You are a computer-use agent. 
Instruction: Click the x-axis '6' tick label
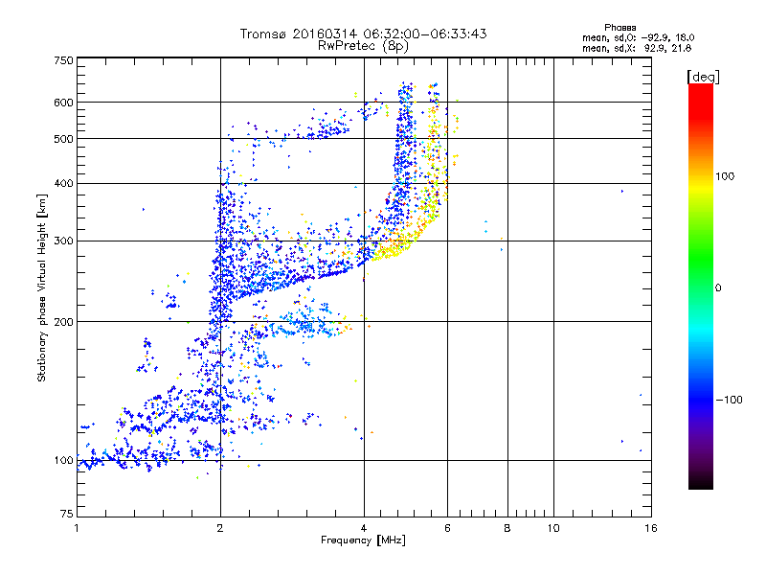tap(447, 528)
